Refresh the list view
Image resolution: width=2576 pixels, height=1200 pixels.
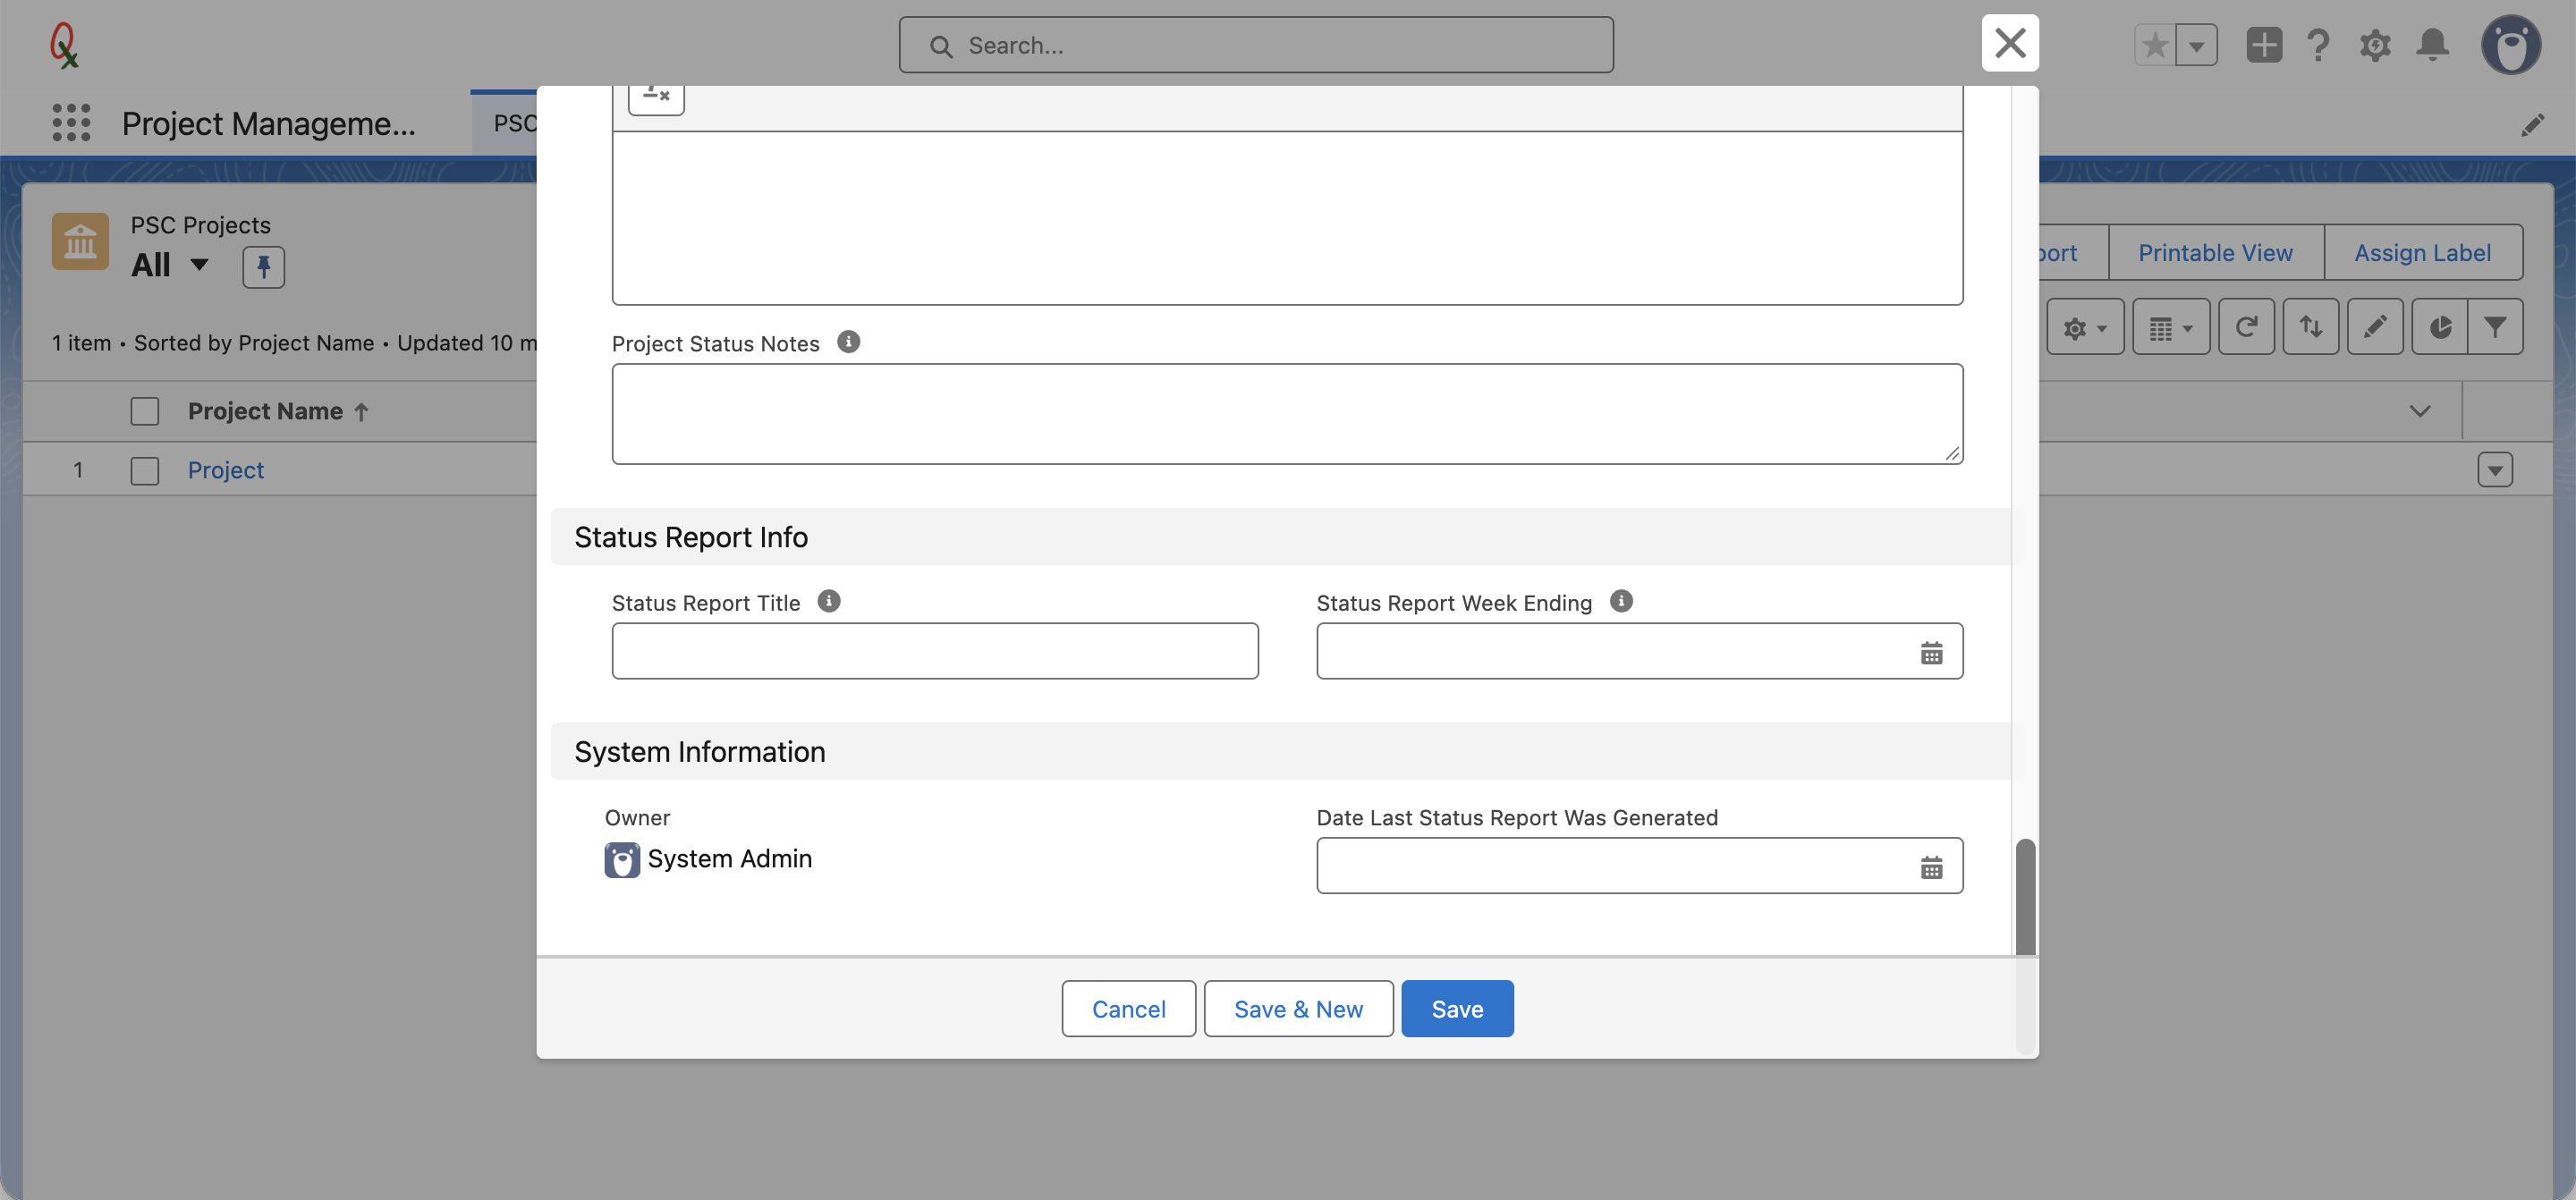pos(2246,327)
